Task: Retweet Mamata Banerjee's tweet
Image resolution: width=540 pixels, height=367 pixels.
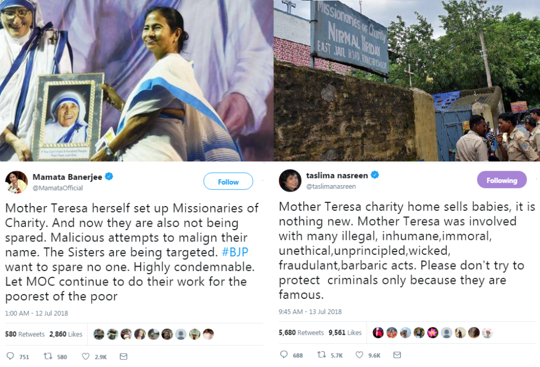Action: tap(47, 356)
